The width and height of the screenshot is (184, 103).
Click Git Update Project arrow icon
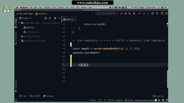[x=144, y=13]
